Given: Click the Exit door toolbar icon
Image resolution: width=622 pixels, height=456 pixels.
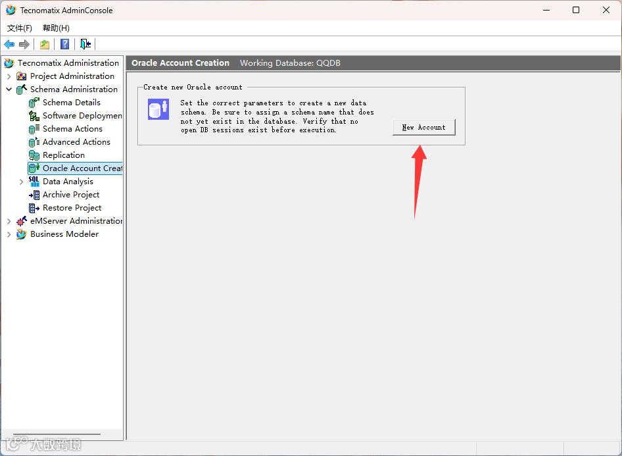Looking at the screenshot, I should pos(85,44).
